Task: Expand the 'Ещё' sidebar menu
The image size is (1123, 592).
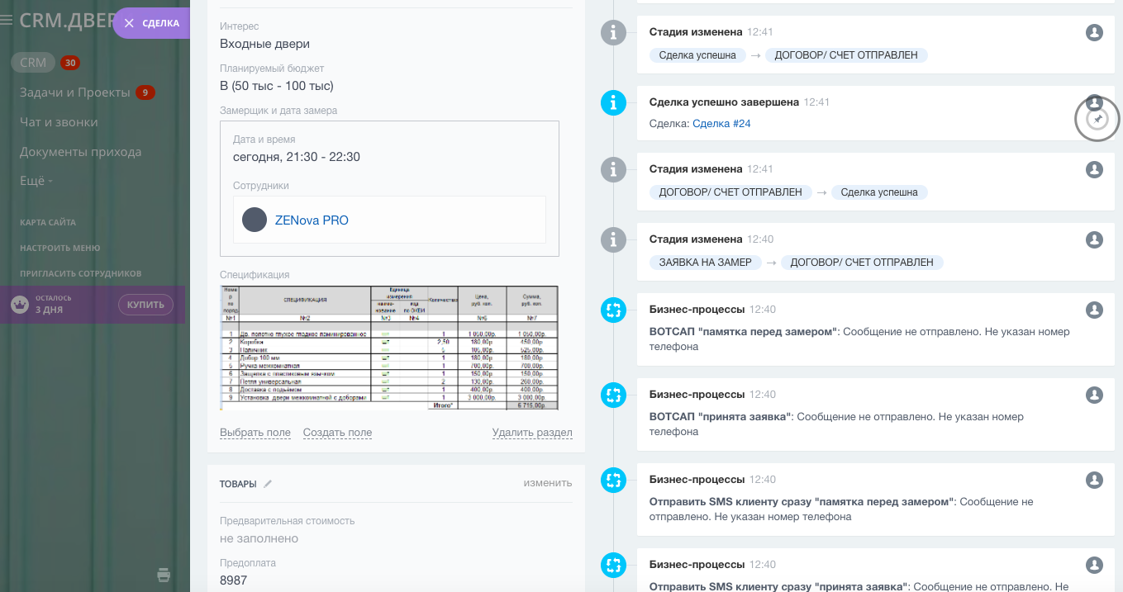Action: [36, 181]
